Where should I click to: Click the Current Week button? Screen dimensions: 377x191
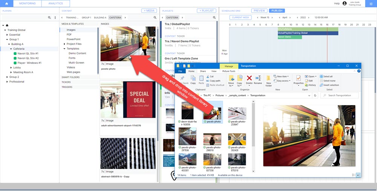coord(241,18)
